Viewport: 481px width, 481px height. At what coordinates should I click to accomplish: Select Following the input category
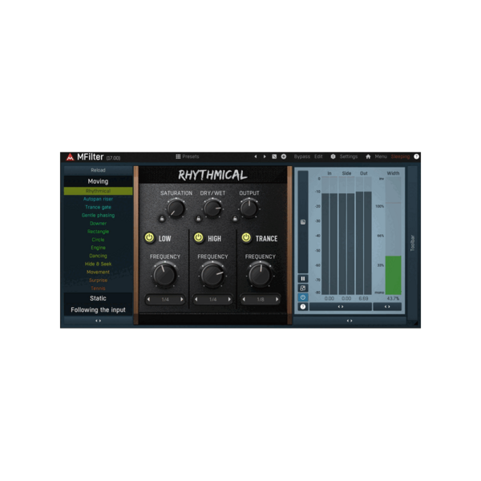coord(98,309)
